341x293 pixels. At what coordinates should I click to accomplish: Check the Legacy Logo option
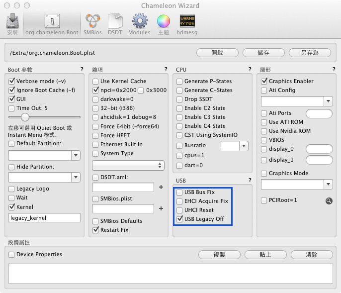(x=11, y=189)
